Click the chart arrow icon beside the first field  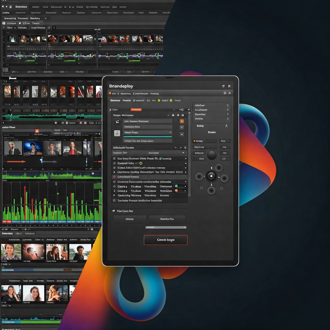(117, 122)
